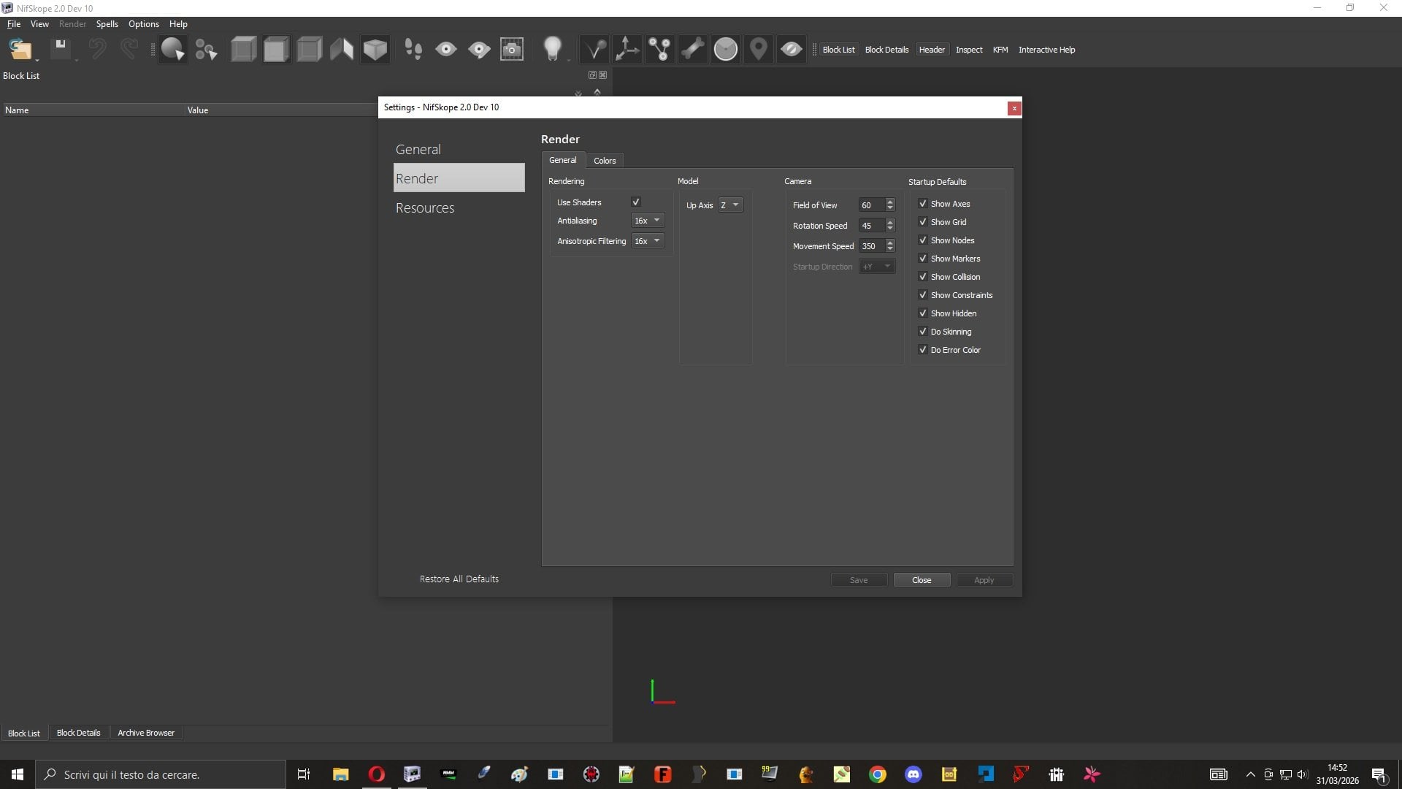Click the plain eye view icon
Image resolution: width=1402 pixels, height=789 pixels.
(446, 50)
